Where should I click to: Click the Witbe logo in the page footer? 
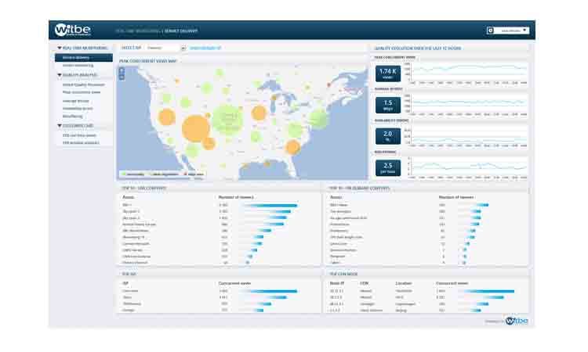[517, 321]
